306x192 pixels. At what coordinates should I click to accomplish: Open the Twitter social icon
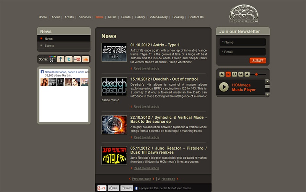point(69,59)
